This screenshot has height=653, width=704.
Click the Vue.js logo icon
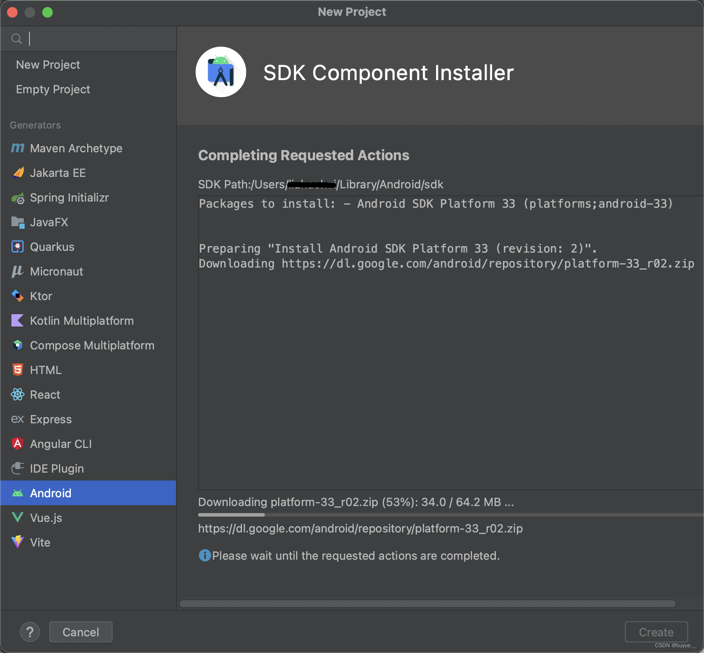[18, 517]
